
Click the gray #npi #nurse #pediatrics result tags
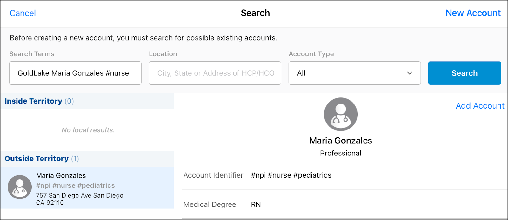click(x=75, y=185)
